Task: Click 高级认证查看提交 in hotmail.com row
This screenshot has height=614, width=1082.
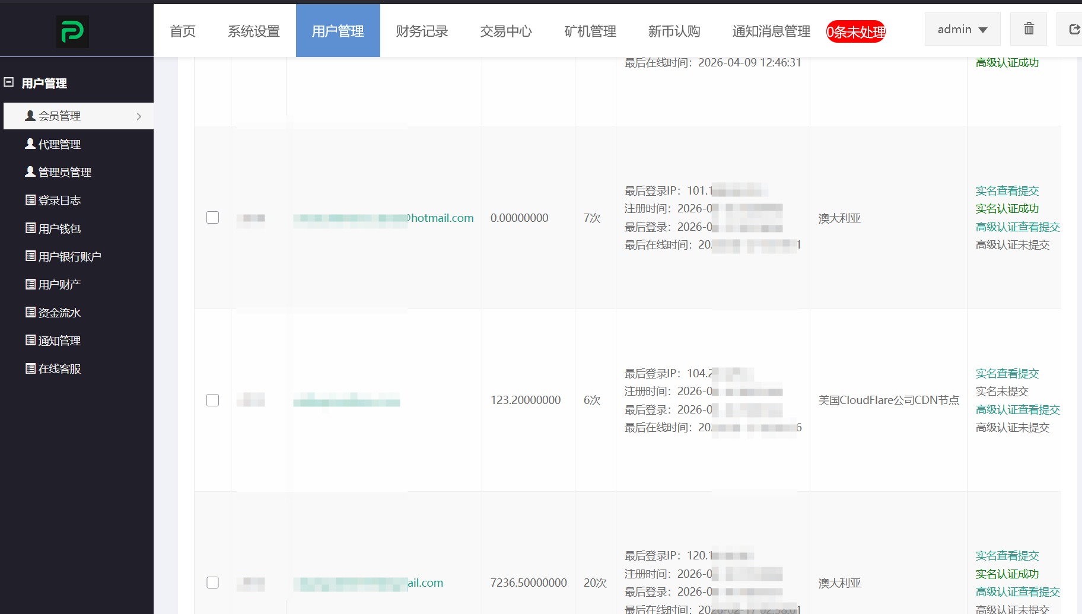Action: pos(1017,227)
